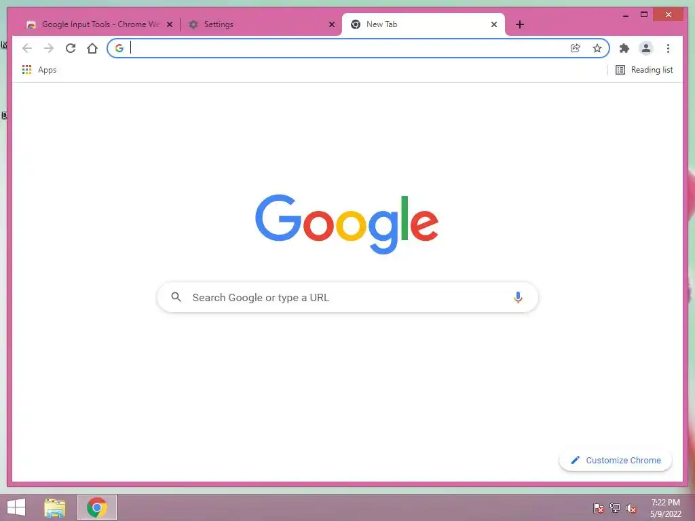Open the Reading list
Viewport: 695px width, 521px height.
click(x=644, y=70)
